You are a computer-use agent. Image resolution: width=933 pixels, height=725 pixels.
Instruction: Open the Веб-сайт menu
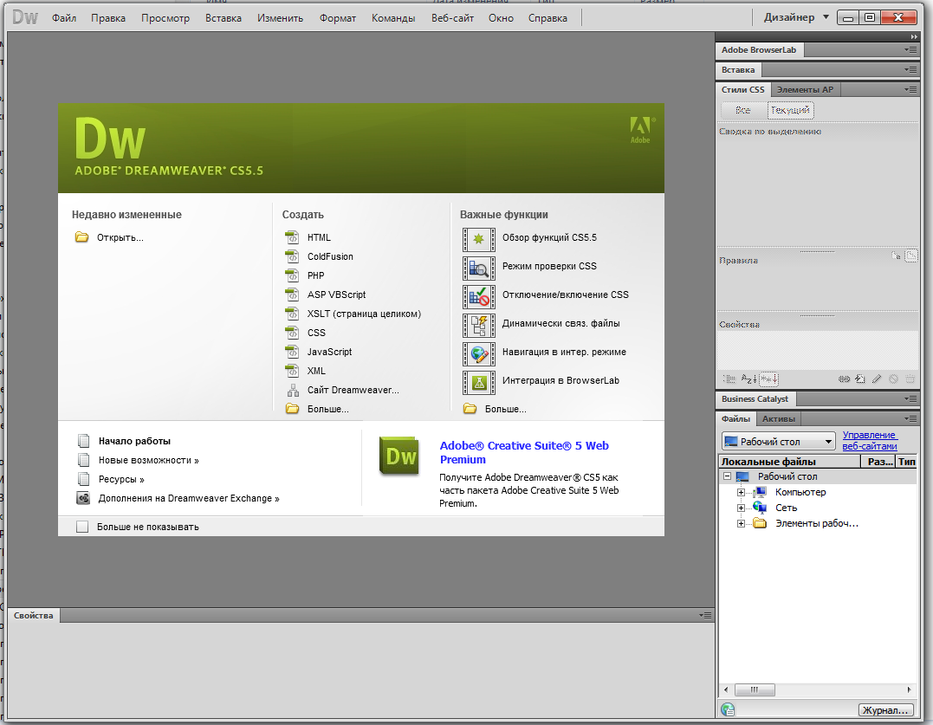(453, 18)
